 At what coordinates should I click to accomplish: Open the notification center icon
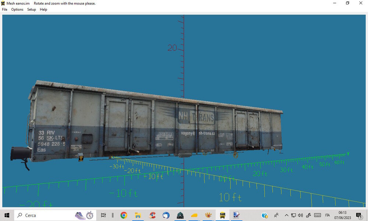tap(358, 215)
